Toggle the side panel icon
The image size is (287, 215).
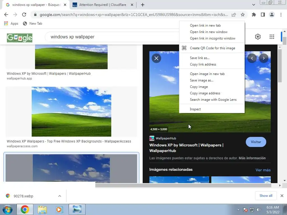click(263, 15)
